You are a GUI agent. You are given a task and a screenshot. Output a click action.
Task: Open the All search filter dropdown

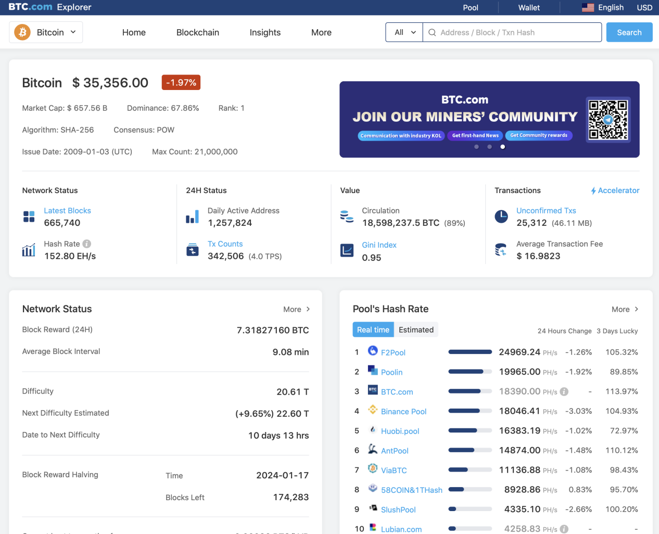[x=404, y=32]
